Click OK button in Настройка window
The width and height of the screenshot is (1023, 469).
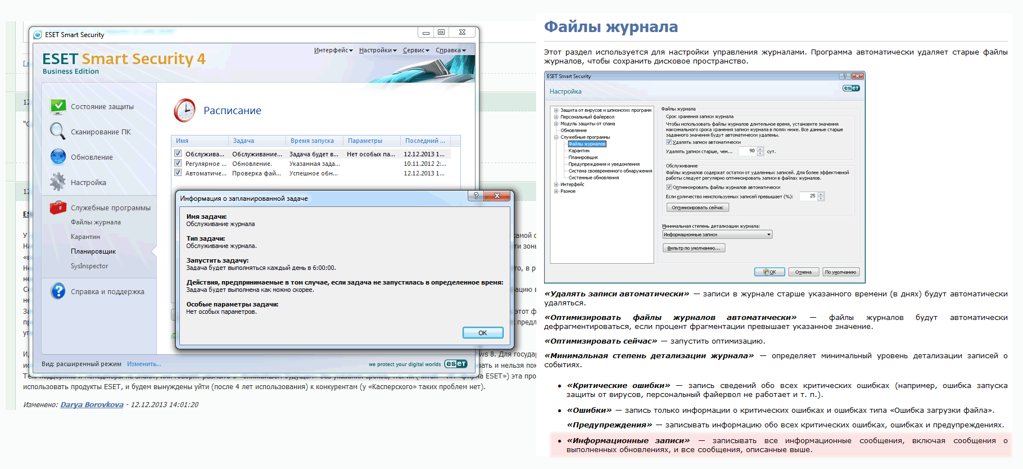click(x=769, y=272)
